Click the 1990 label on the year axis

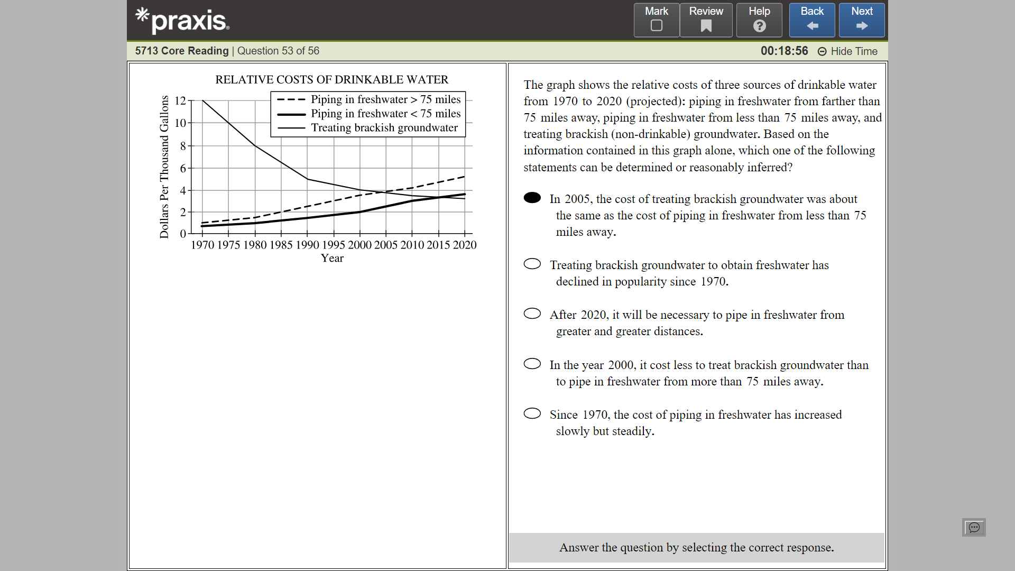tap(307, 245)
